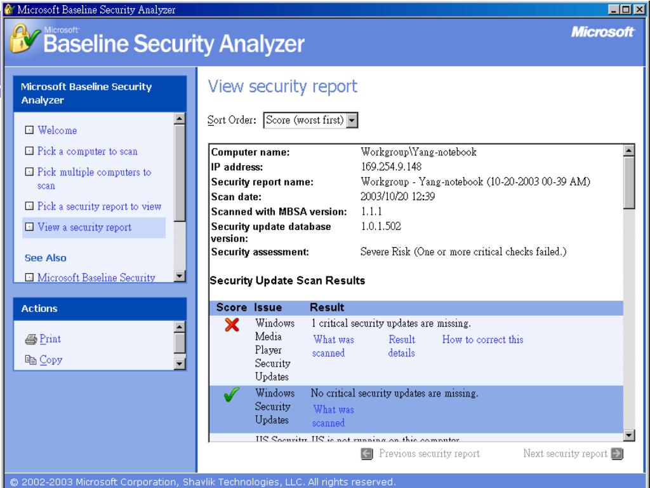
Task: Click report pane scroll down arrow
Action: click(x=629, y=435)
